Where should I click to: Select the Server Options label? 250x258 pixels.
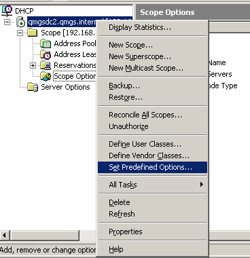(x=65, y=87)
